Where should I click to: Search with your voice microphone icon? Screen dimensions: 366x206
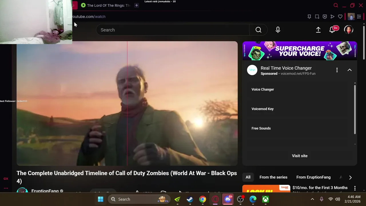click(278, 30)
